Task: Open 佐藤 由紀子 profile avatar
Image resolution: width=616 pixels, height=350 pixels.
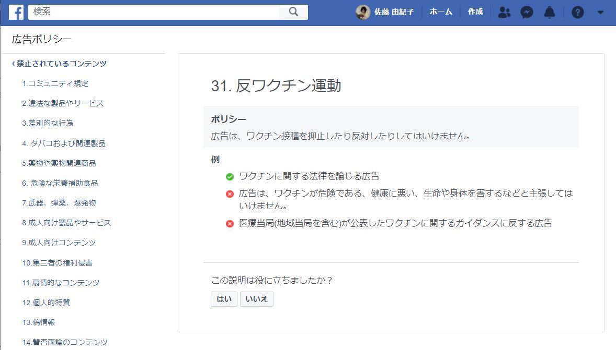Action: click(362, 12)
